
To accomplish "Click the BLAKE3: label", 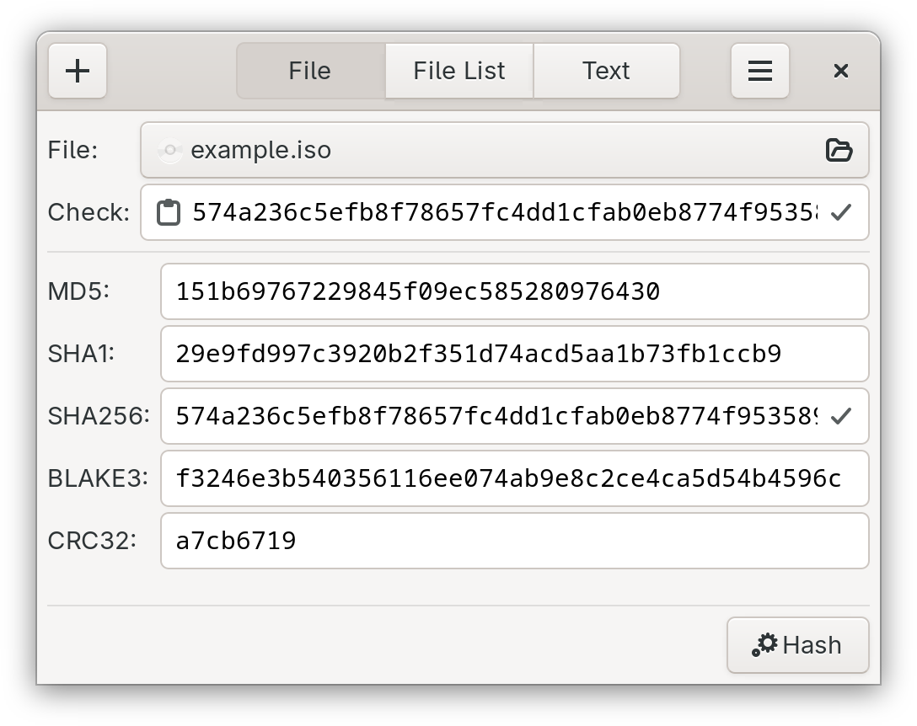I will (98, 478).
